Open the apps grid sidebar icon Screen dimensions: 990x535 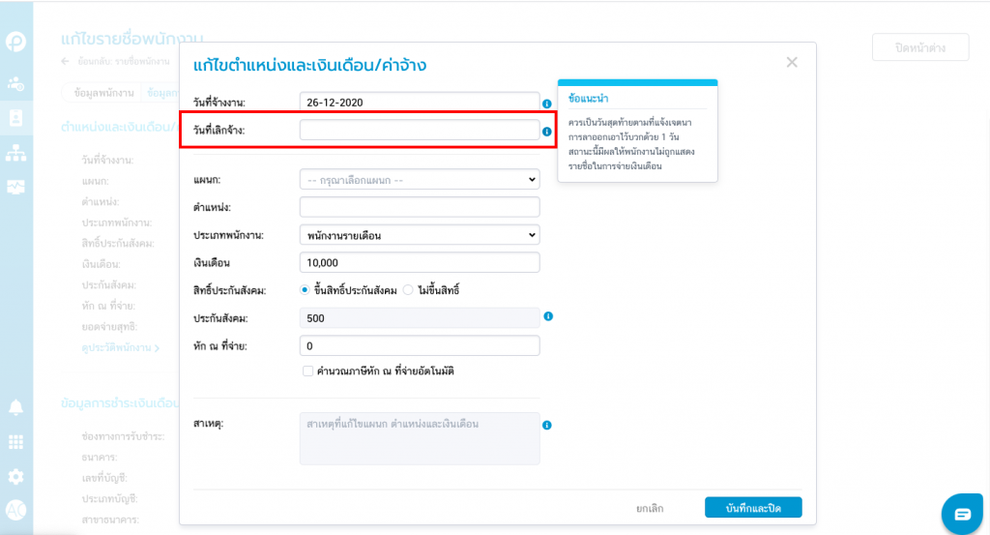(15, 441)
